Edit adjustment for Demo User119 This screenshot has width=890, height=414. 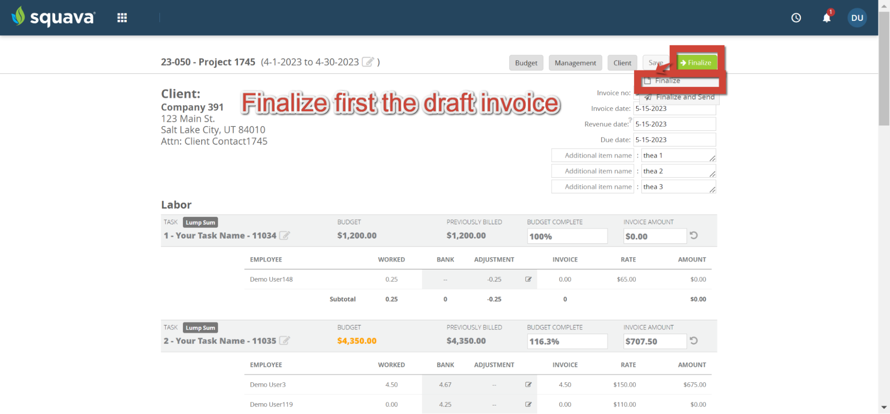click(528, 404)
